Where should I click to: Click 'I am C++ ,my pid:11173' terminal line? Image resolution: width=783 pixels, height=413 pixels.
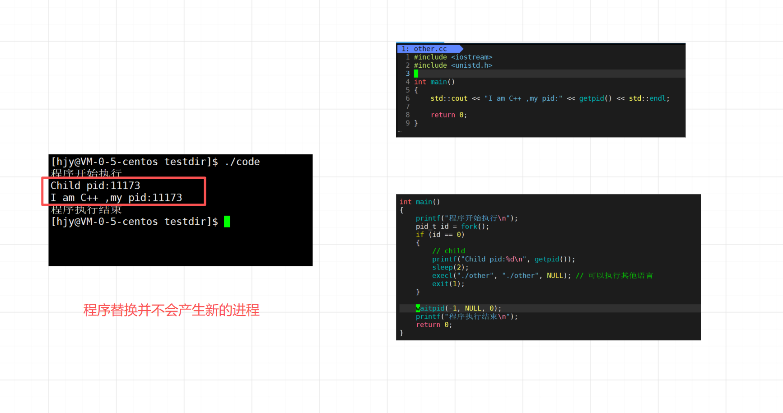coord(117,198)
